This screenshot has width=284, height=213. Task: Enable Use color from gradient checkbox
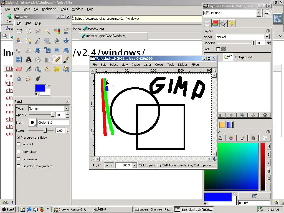pyautogui.click(x=19, y=166)
